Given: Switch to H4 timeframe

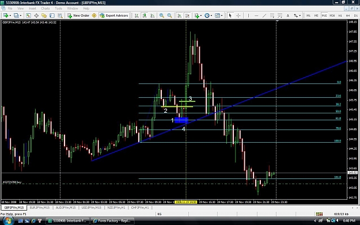Looking at the screenshot, I should click(x=348, y=16).
